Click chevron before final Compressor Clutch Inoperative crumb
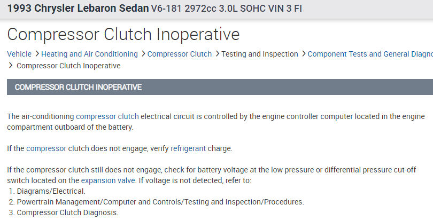This screenshot has width=433, height=221. (x=10, y=66)
